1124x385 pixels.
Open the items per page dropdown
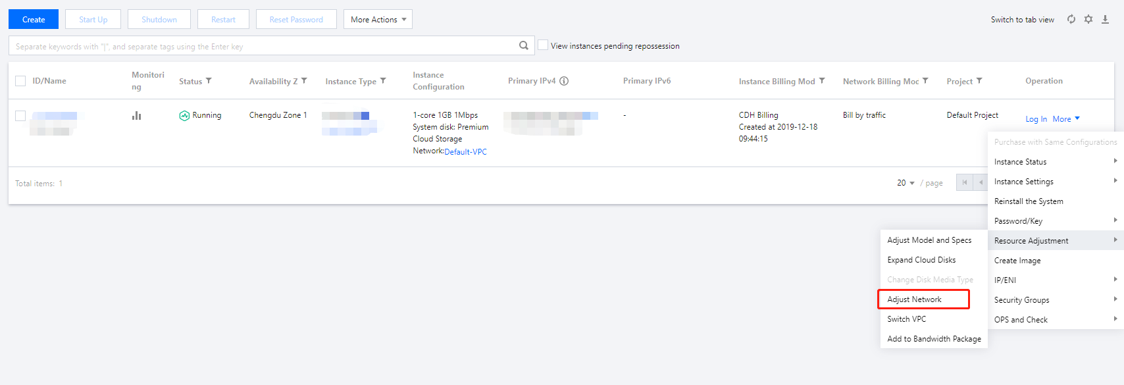[x=906, y=183]
